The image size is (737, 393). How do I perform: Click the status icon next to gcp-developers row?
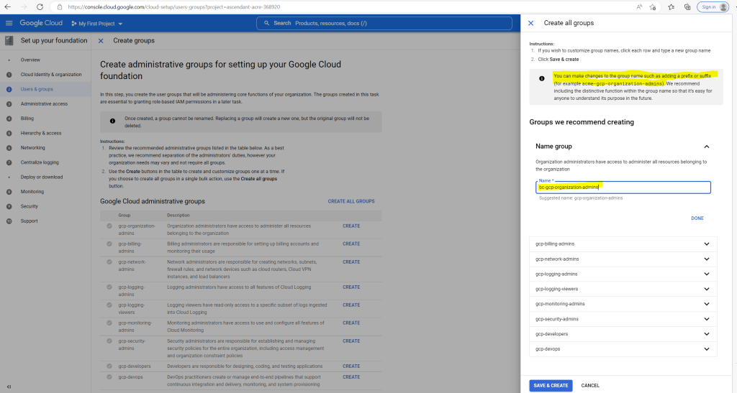(109, 366)
